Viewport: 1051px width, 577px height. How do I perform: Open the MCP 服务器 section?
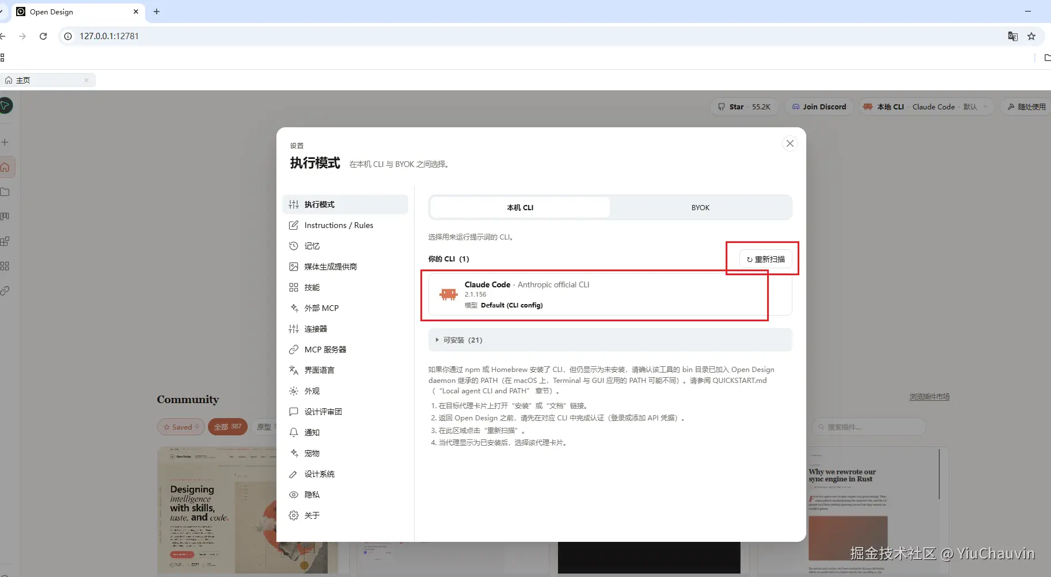345,350
